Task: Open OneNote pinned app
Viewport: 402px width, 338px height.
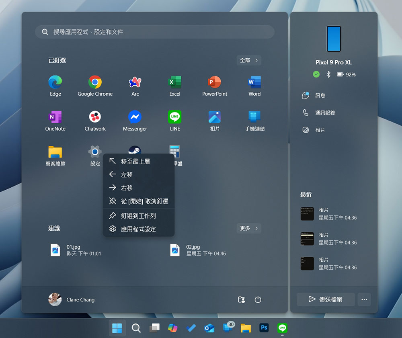Action: pos(55,121)
